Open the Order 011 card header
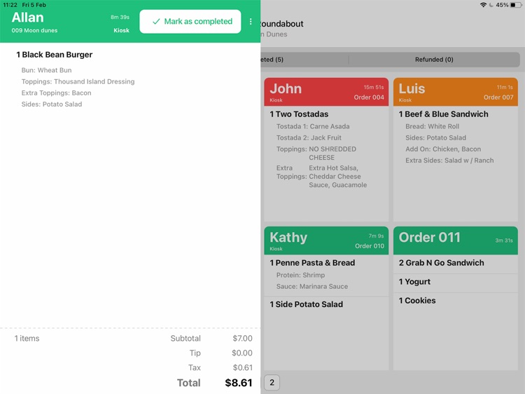This screenshot has width=525, height=394. pyautogui.click(x=456, y=240)
